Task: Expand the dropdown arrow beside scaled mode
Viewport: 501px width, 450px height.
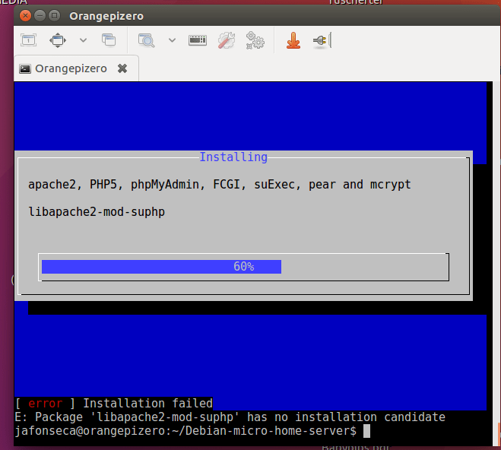Action: (x=173, y=40)
